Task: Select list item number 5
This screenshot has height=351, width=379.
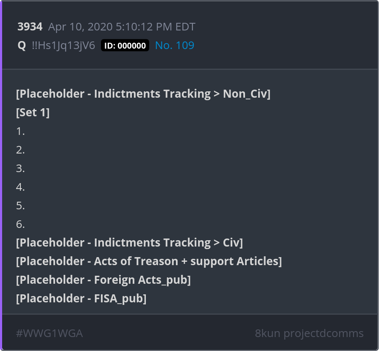Action: tap(20, 206)
